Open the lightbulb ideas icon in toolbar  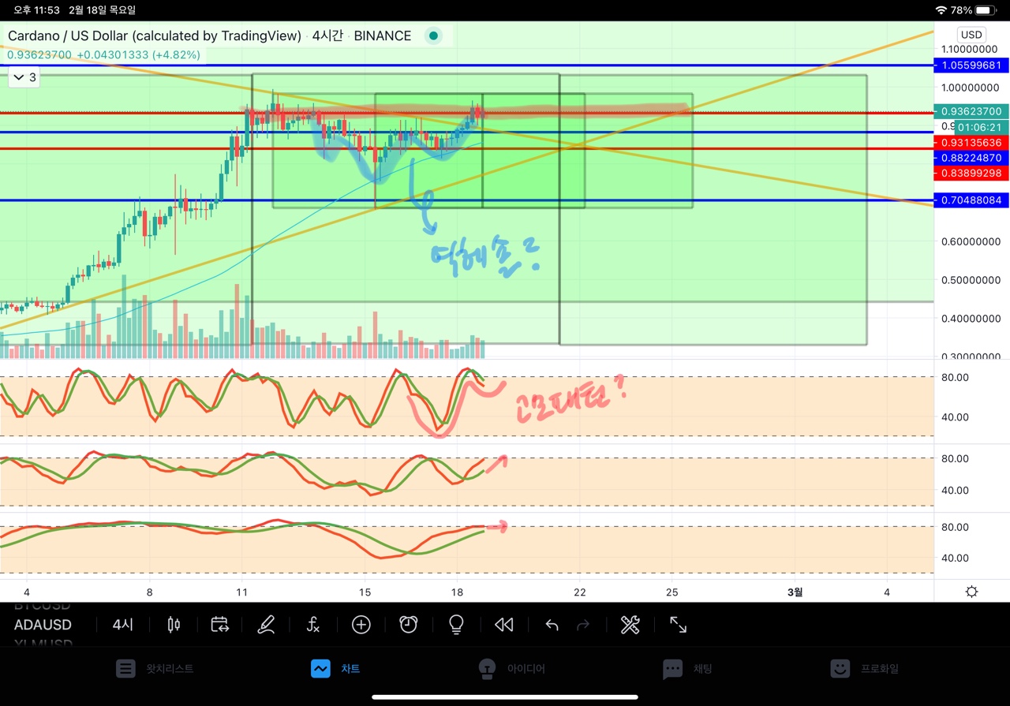point(455,625)
